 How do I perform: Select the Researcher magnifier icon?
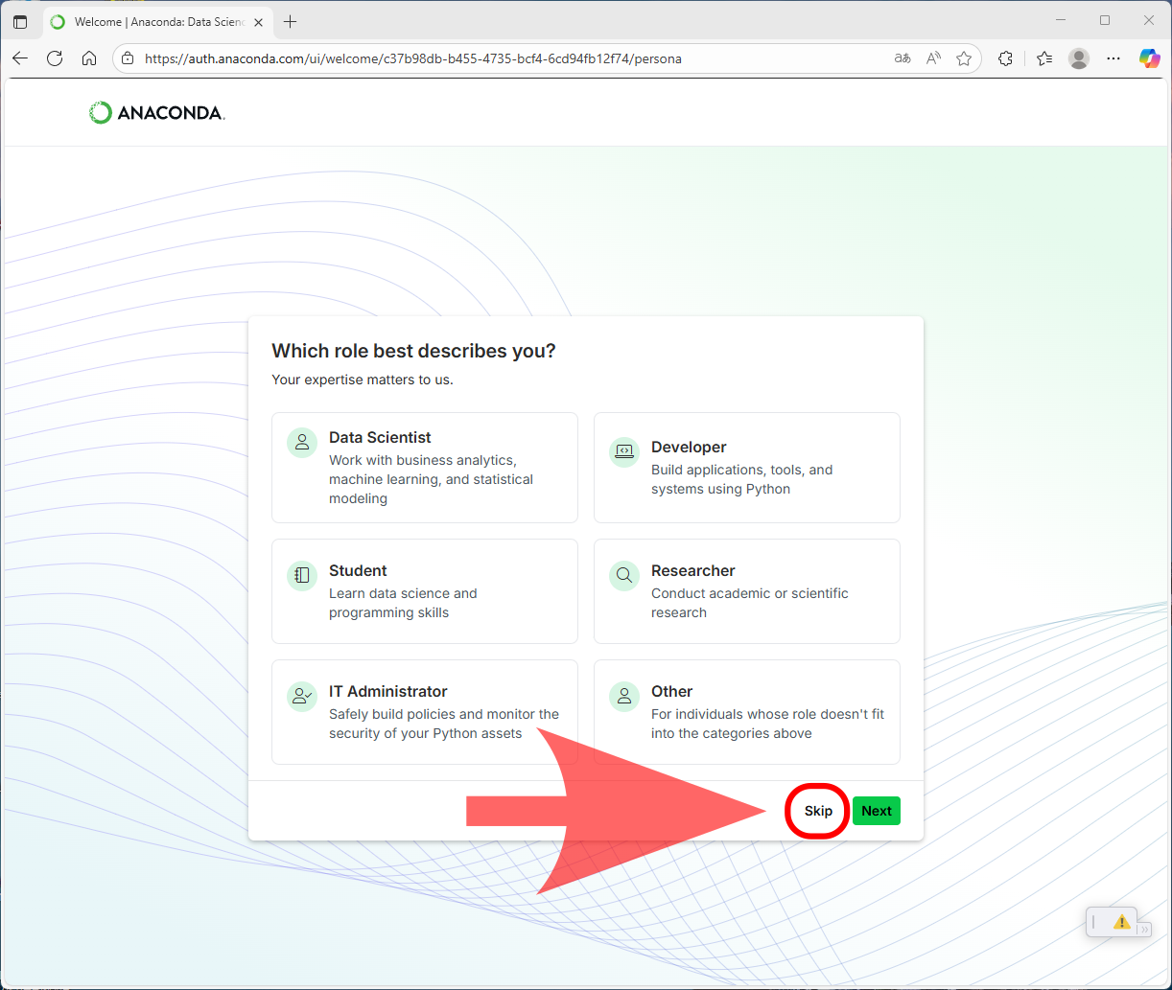(624, 575)
